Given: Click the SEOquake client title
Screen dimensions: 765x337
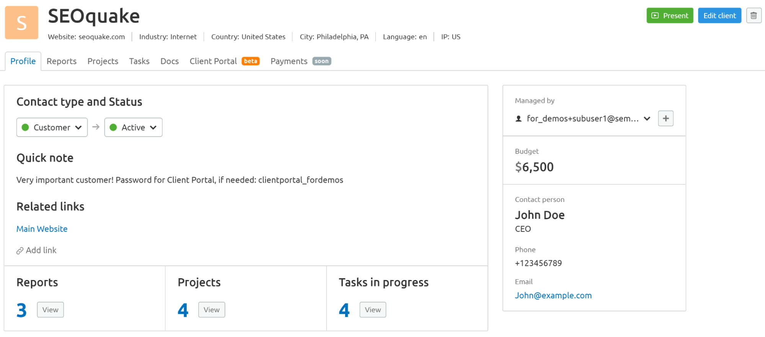Looking at the screenshot, I should (x=94, y=16).
